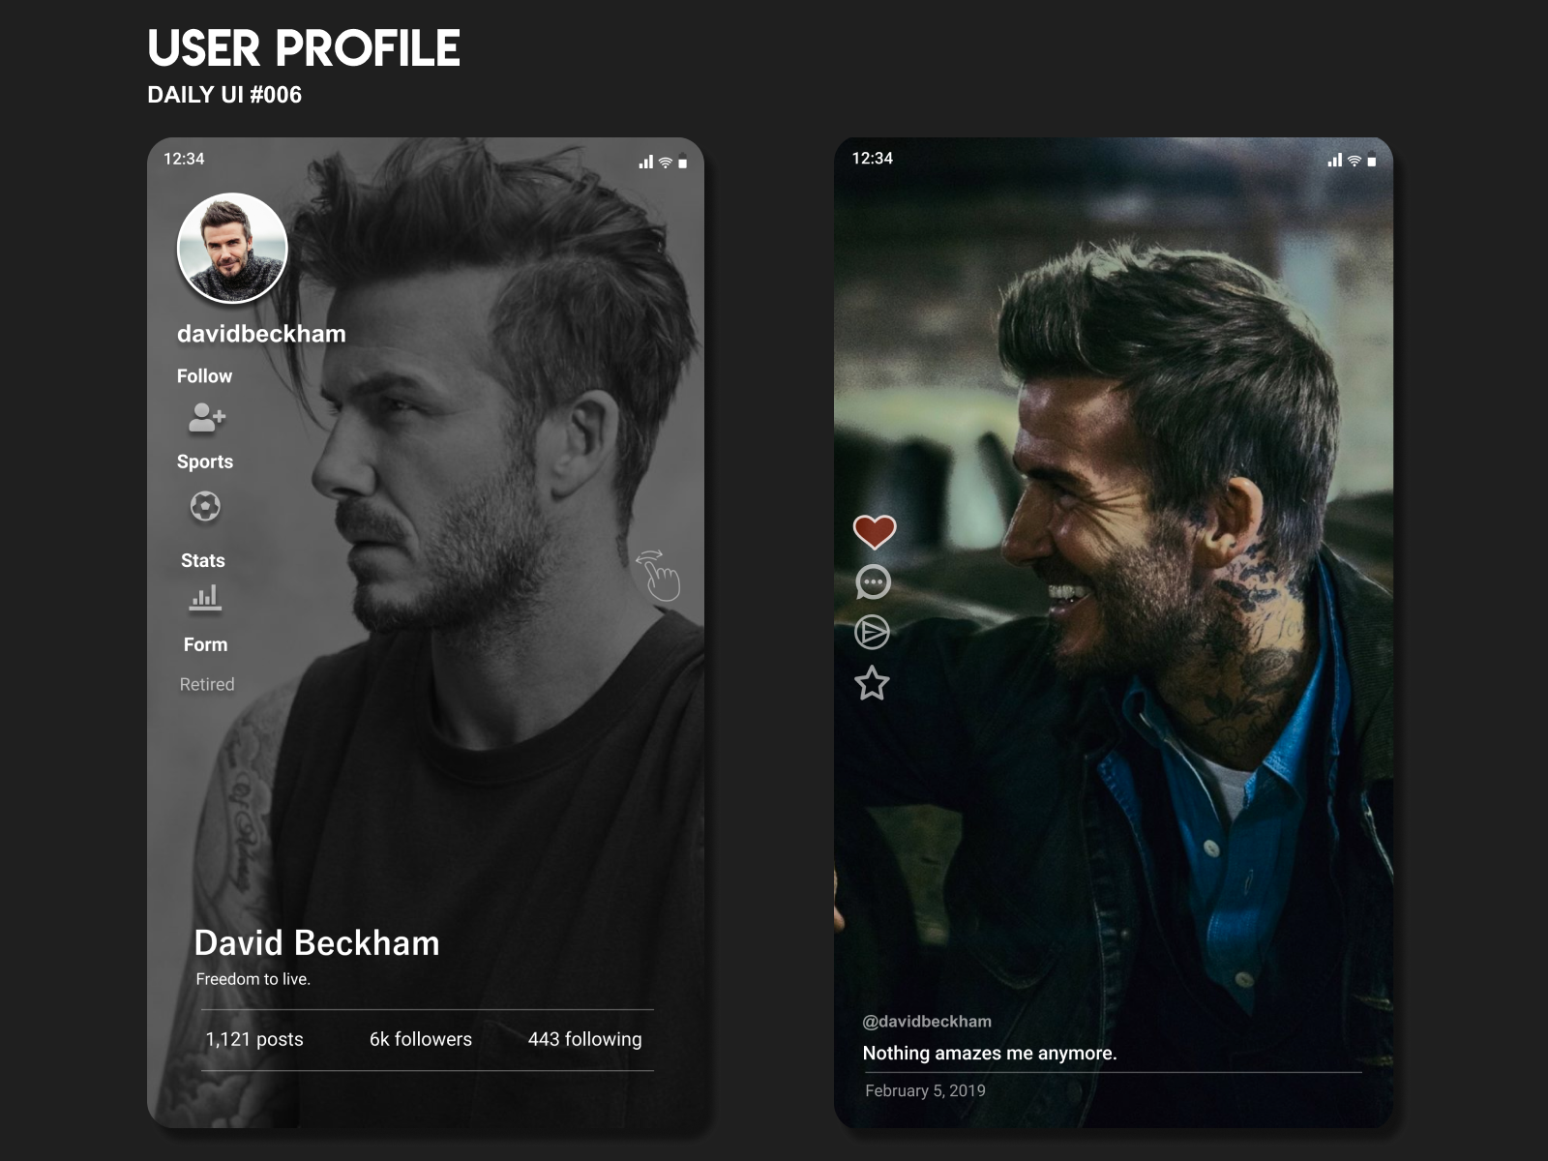Favorite the post with the star icon
The width and height of the screenshot is (1548, 1161).
(x=872, y=683)
